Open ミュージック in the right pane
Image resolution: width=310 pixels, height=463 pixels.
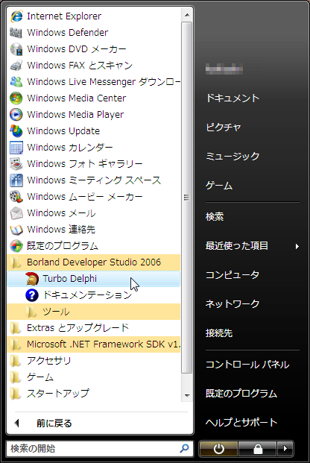pyautogui.click(x=232, y=157)
